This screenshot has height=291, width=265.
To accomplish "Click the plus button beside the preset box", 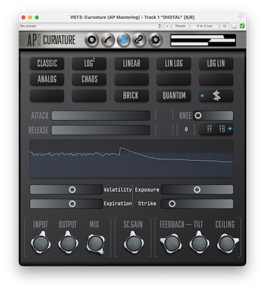I will pos(167,26).
